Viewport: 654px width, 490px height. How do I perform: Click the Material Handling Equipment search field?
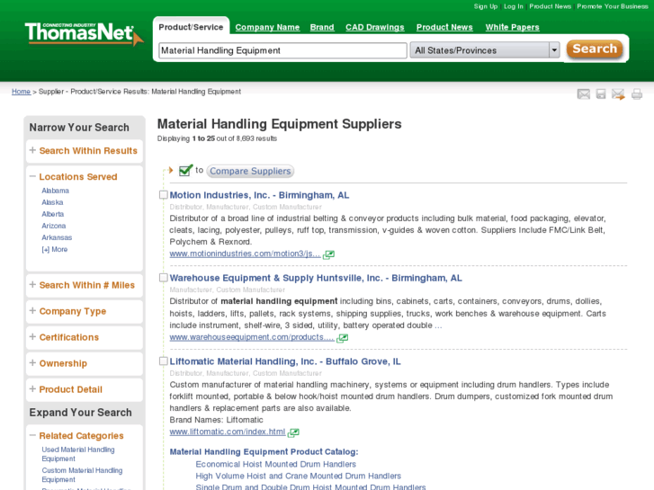pos(282,50)
